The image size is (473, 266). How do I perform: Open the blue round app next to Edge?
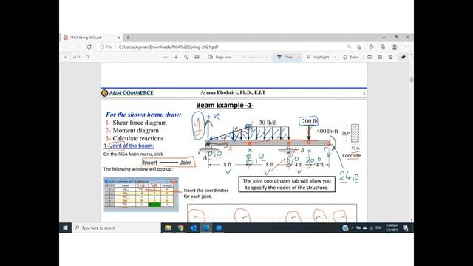[x=219, y=228]
